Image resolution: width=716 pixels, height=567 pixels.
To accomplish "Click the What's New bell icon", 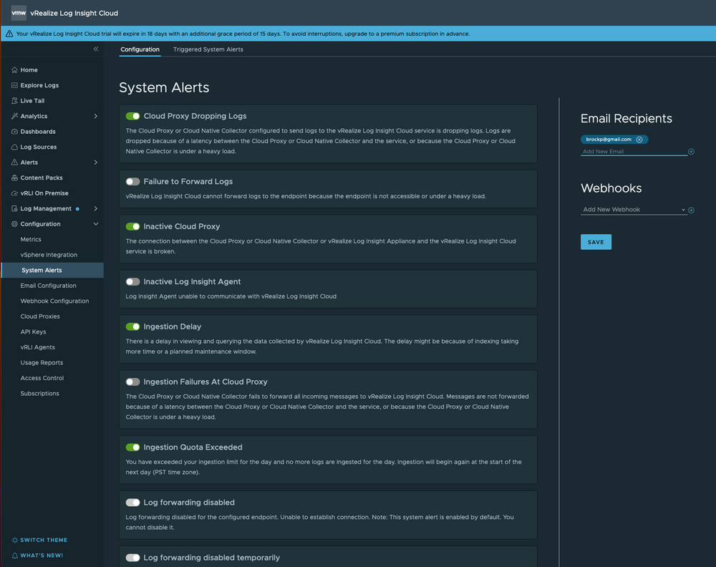I will coord(14,556).
